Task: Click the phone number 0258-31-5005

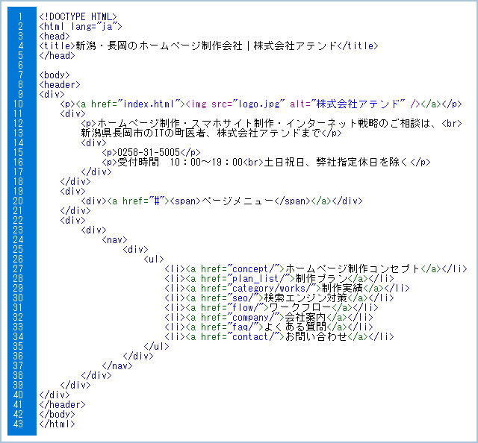Action: click(x=149, y=152)
